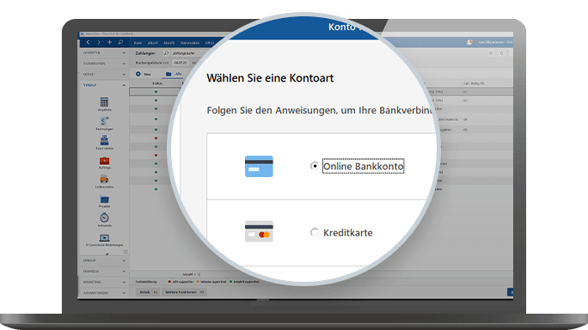Click the credit card icon beside Kreditkarte

pyautogui.click(x=259, y=231)
